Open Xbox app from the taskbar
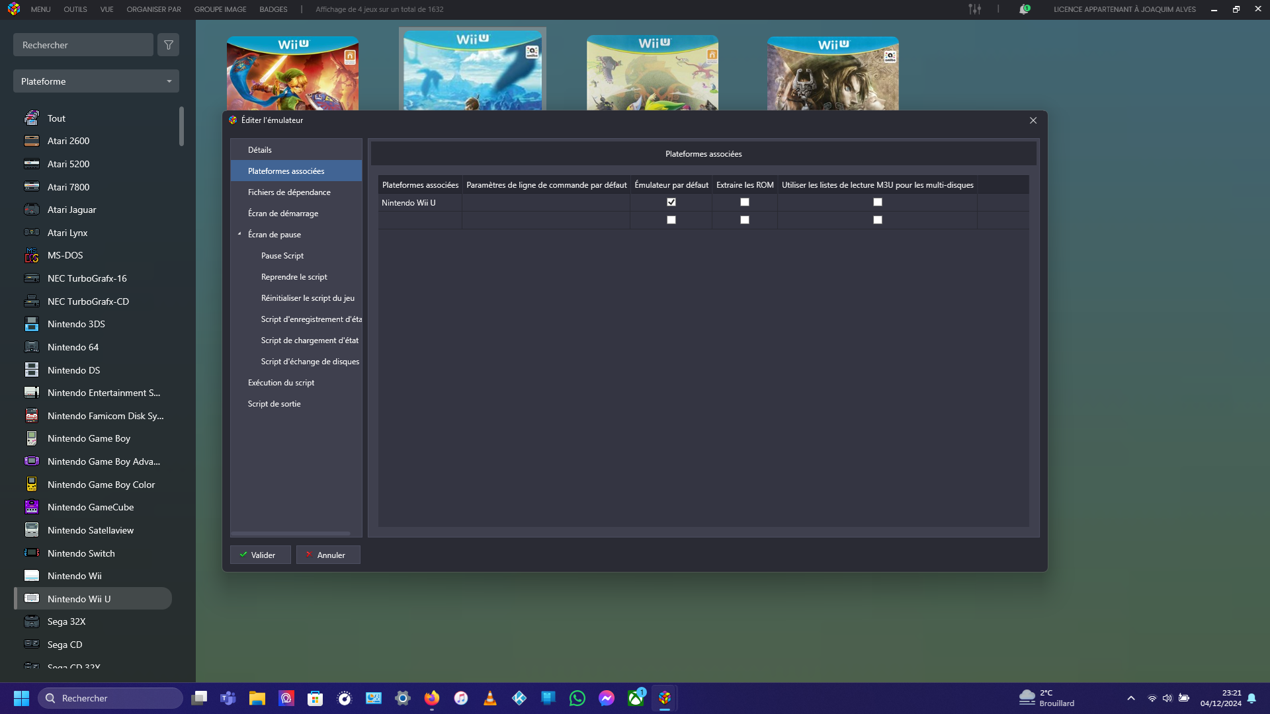This screenshot has height=714, width=1270. 636,698
